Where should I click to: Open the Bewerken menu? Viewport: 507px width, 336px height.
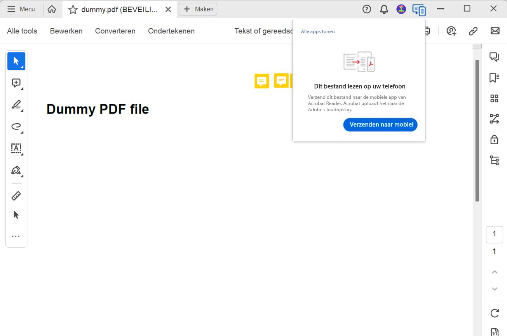coord(66,31)
